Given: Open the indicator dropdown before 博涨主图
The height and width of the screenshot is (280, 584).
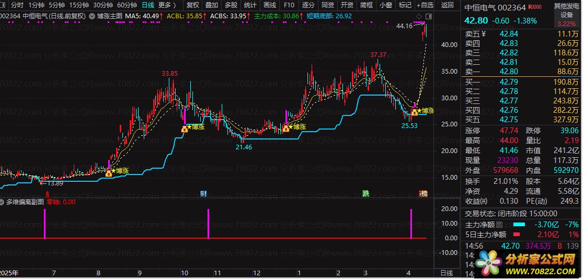Looking at the screenshot, I should pyautogui.click(x=92, y=16).
